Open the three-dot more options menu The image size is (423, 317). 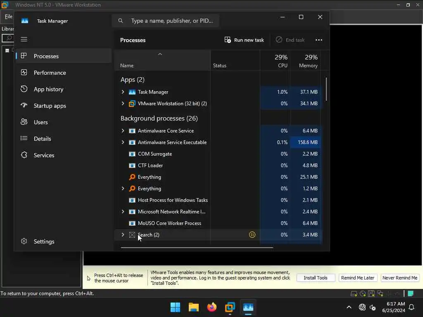tap(318, 40)
